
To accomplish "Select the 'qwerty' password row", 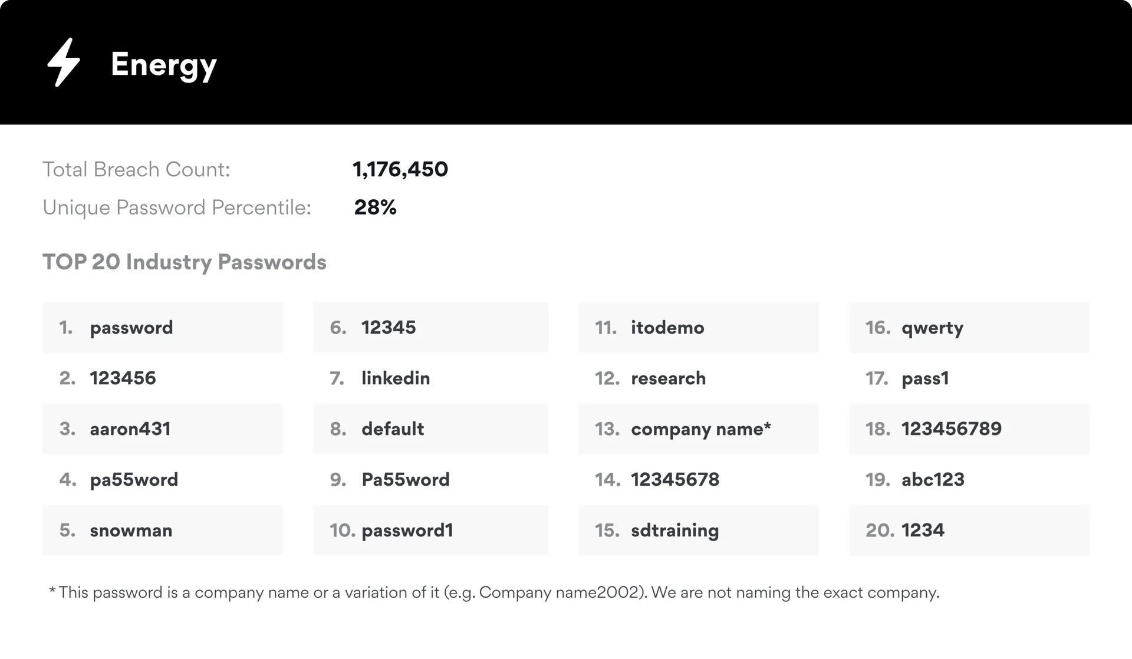I will (x=932, y=328).
